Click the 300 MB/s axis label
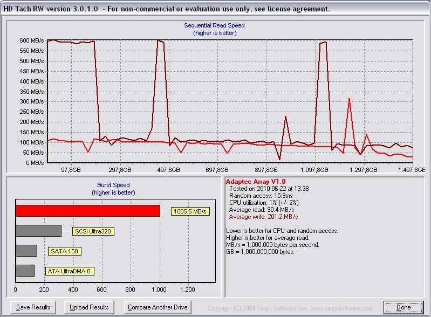Viewport: 431px width, 317px height. point(32,101)
